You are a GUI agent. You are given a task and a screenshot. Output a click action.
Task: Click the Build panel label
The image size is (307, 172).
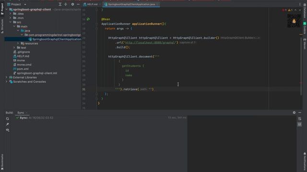click(10, 113)
